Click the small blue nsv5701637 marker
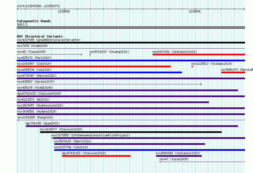Image resolution: width=253 pixels, height=173 pixels. pos(90,55)
